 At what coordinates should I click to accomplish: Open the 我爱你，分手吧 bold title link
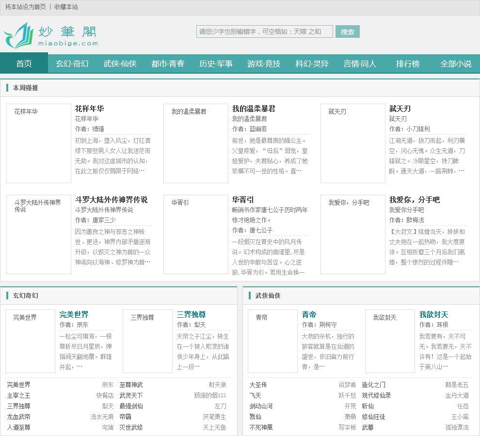click(414, 200)
